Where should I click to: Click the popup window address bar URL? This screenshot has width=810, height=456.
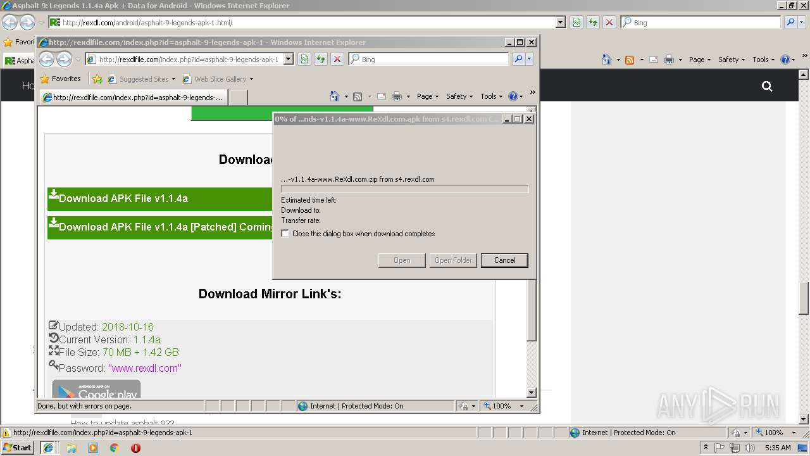[x=189, y=60]
